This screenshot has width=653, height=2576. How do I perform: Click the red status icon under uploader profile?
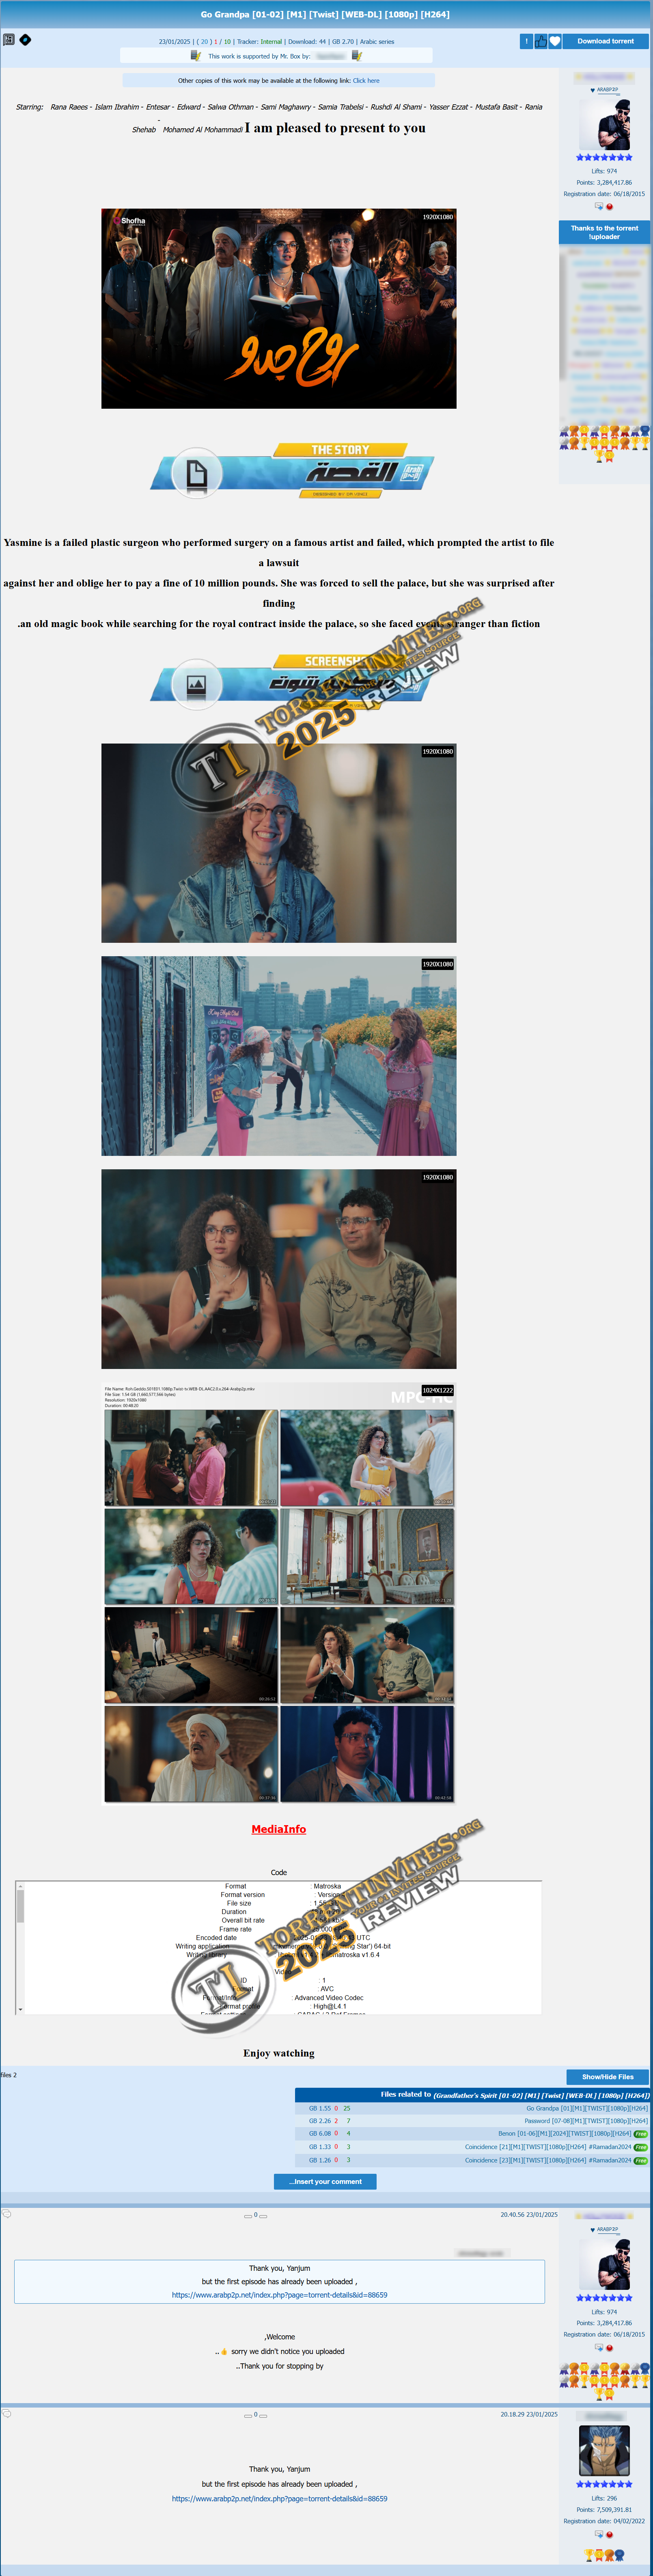click(x=609, y=207)
